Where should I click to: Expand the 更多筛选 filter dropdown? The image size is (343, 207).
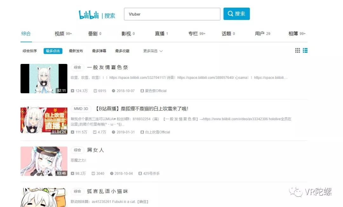[x=153, y=51]
